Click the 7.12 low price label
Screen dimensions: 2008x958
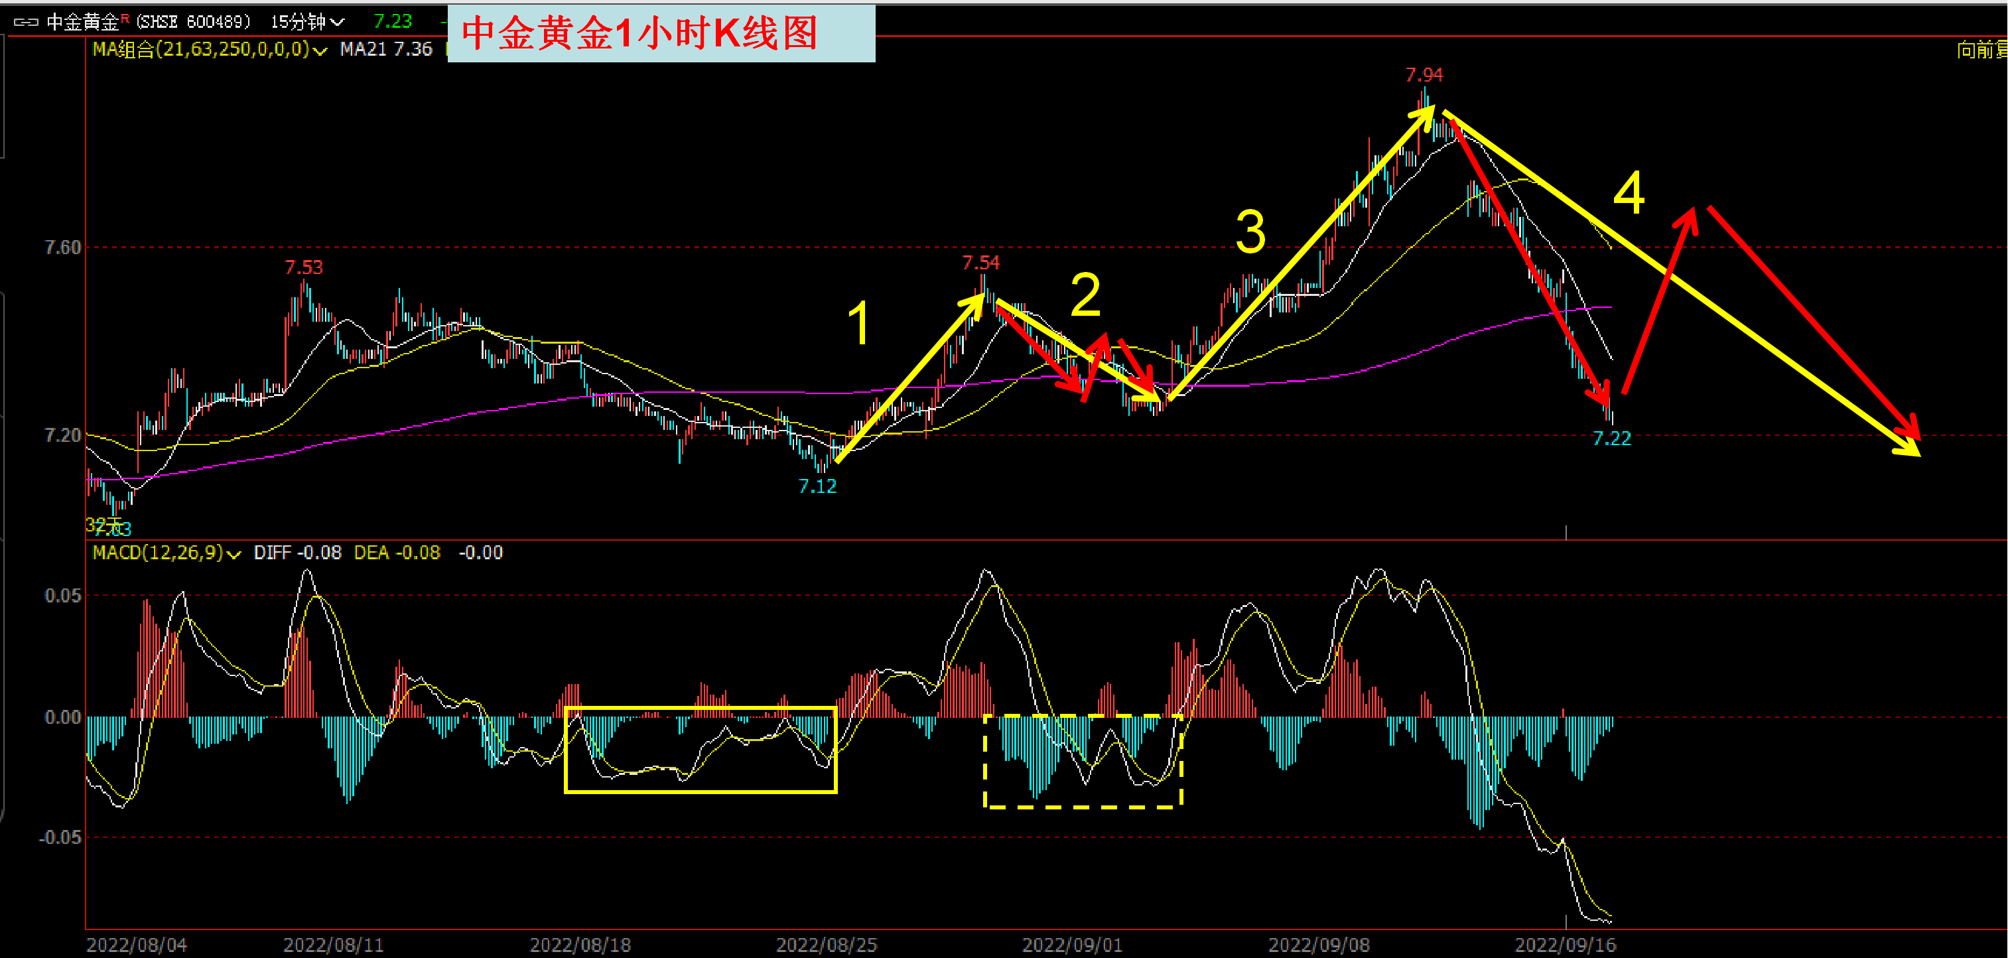pos(818,486)
